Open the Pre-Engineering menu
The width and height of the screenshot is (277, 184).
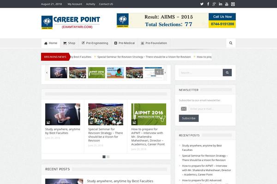tap(95, 43)
